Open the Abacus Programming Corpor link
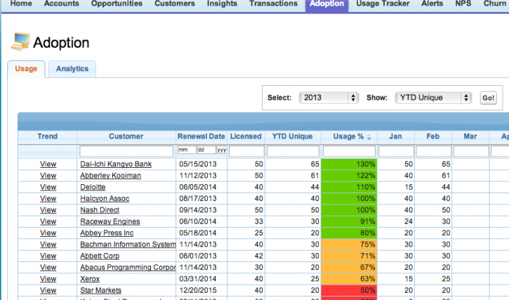This screenshot has width=509, height=300. coord(128,267)
